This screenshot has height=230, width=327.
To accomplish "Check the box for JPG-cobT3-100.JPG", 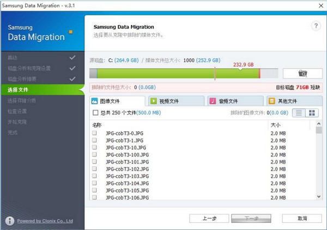I will [x=94, y=155].
